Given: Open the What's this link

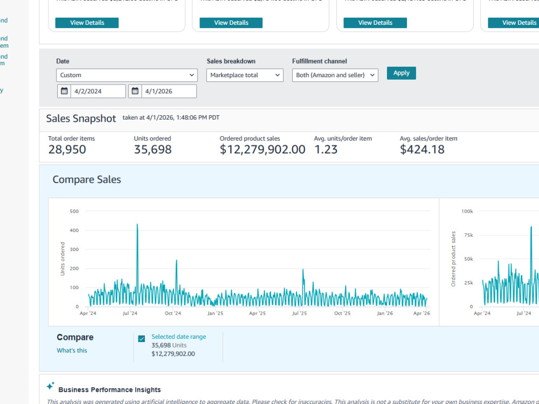Looking at the screenshot, I should coord(72,351).
